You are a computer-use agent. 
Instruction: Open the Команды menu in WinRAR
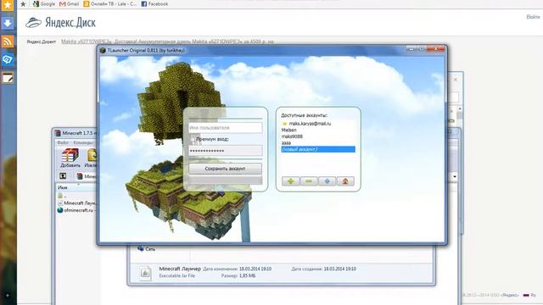click(x=83, y=142)
